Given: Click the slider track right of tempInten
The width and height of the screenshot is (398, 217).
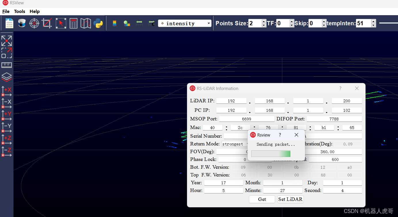Looking at the screenshot, I should (389, 23).
